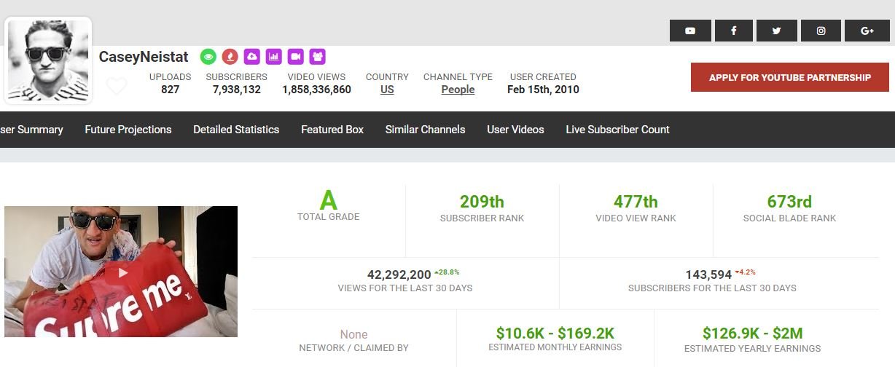Click the Feb 15th, 2010 creation date
Screen dimensions: 895x367
(543, 90)
